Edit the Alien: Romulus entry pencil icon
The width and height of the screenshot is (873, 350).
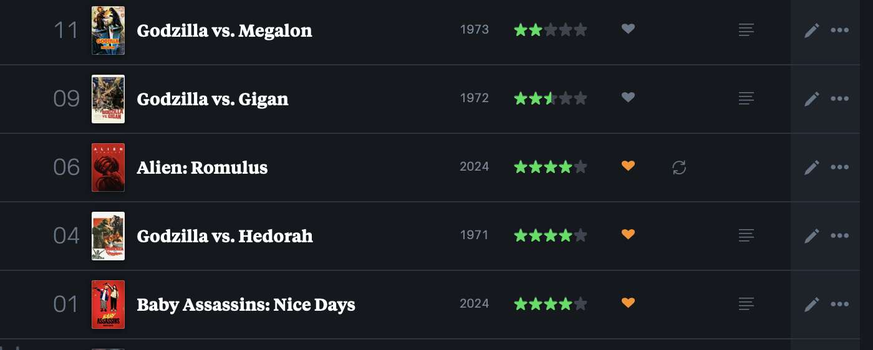click(x=811, y=167)
